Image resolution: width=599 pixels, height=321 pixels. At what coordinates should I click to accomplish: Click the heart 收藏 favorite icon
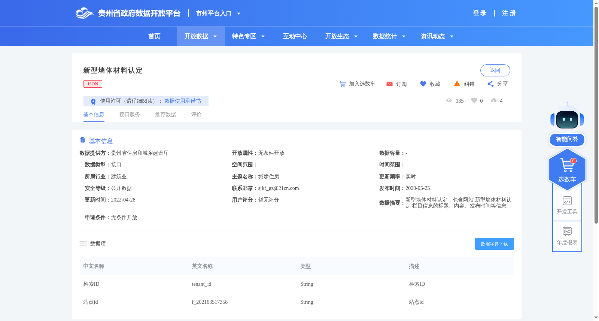click(x=423, y=84)
